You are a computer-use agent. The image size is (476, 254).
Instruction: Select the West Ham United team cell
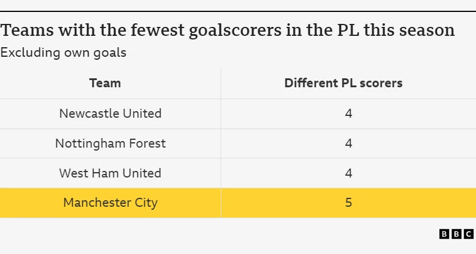[110, 173]
